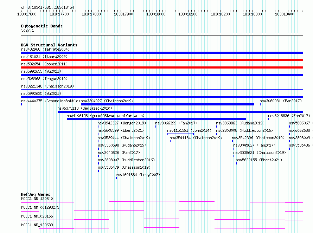This screenshot has width=313, height=233.
Task: Click the RefSeq Genes track title
Action: click(x=36, y=194)
